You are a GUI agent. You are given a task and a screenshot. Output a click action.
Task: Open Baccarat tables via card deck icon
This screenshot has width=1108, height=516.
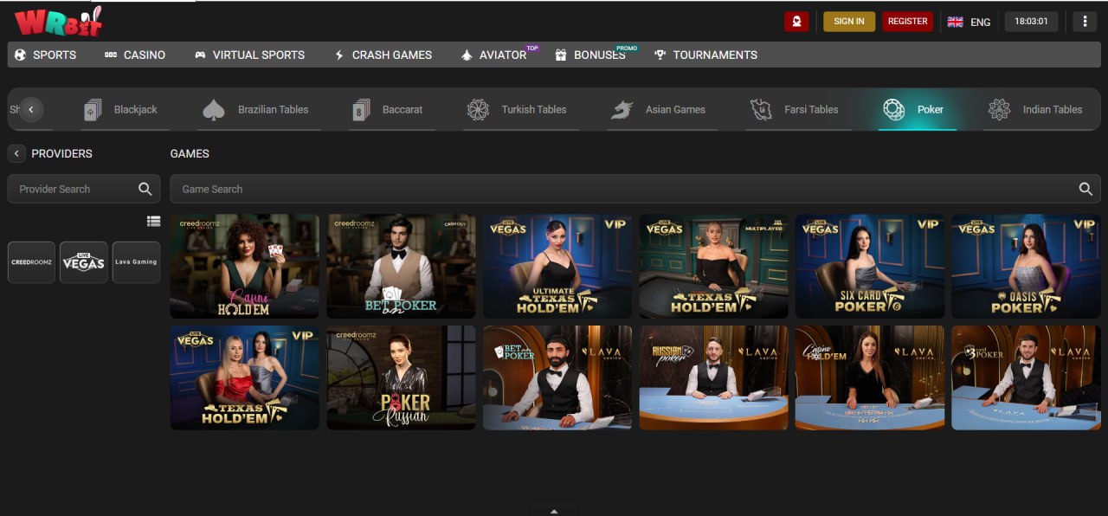tap(360, 109)
